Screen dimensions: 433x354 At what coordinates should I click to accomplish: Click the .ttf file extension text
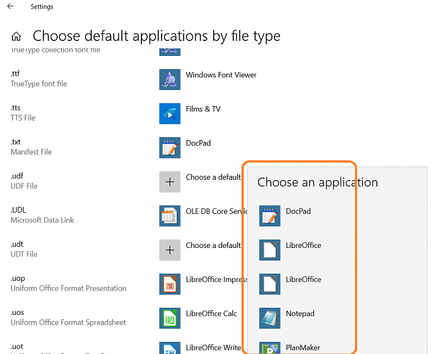pos(15,73)
